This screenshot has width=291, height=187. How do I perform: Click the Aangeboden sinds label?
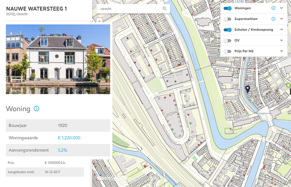(x=21, y=172)
